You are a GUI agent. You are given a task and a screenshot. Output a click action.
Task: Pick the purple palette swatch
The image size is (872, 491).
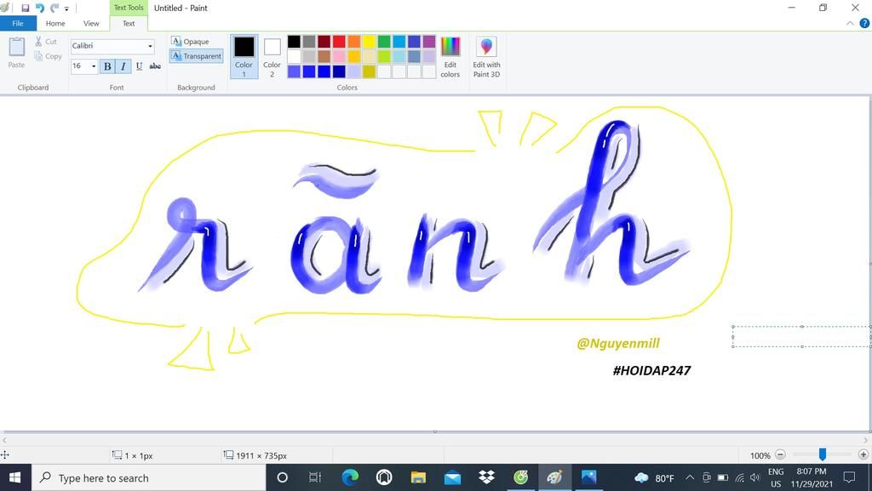[429, 42]
